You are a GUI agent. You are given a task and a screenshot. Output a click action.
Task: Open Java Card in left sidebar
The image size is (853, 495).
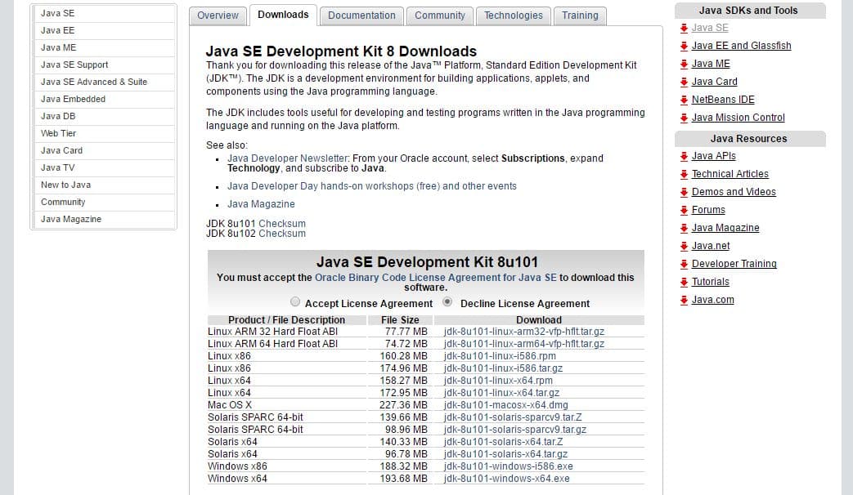[104, 150]
